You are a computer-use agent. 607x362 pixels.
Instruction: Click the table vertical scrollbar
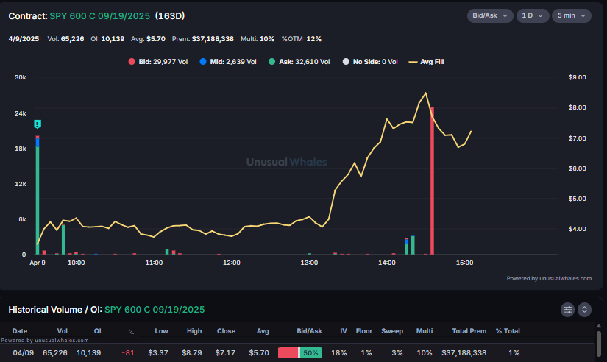point(599,343)
